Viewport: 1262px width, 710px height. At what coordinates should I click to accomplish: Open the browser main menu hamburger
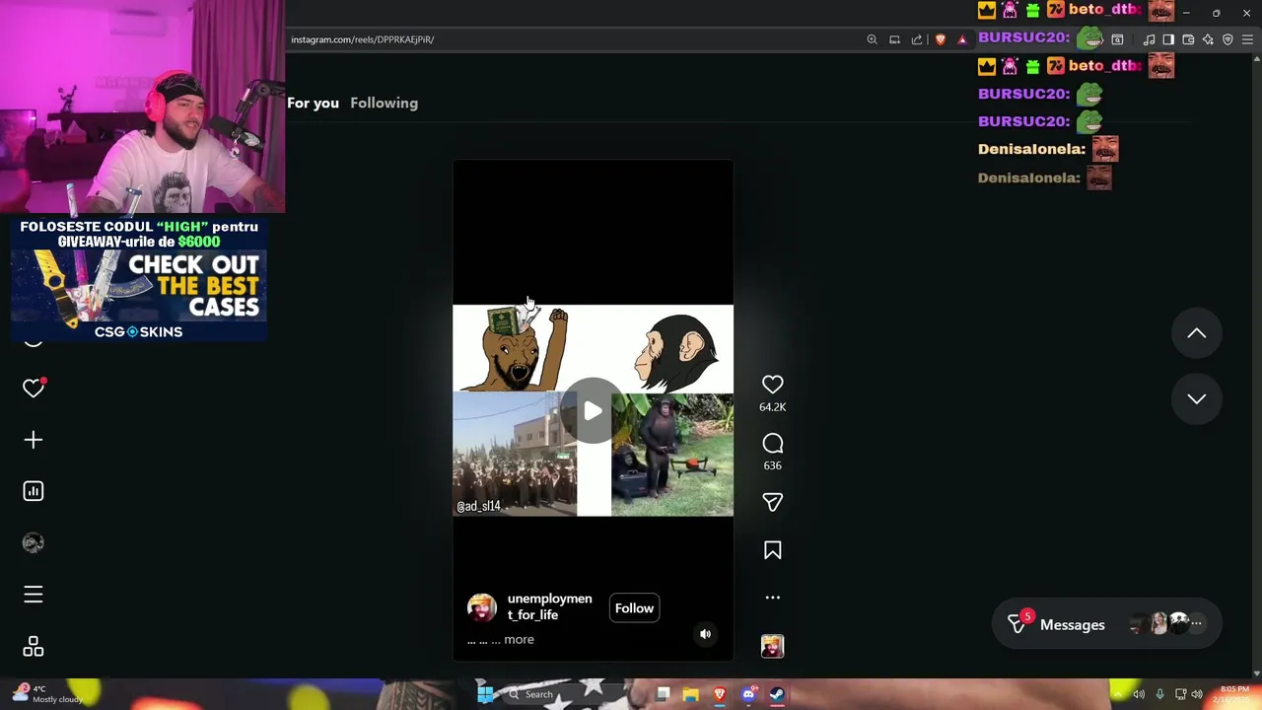click(1247, 39)
